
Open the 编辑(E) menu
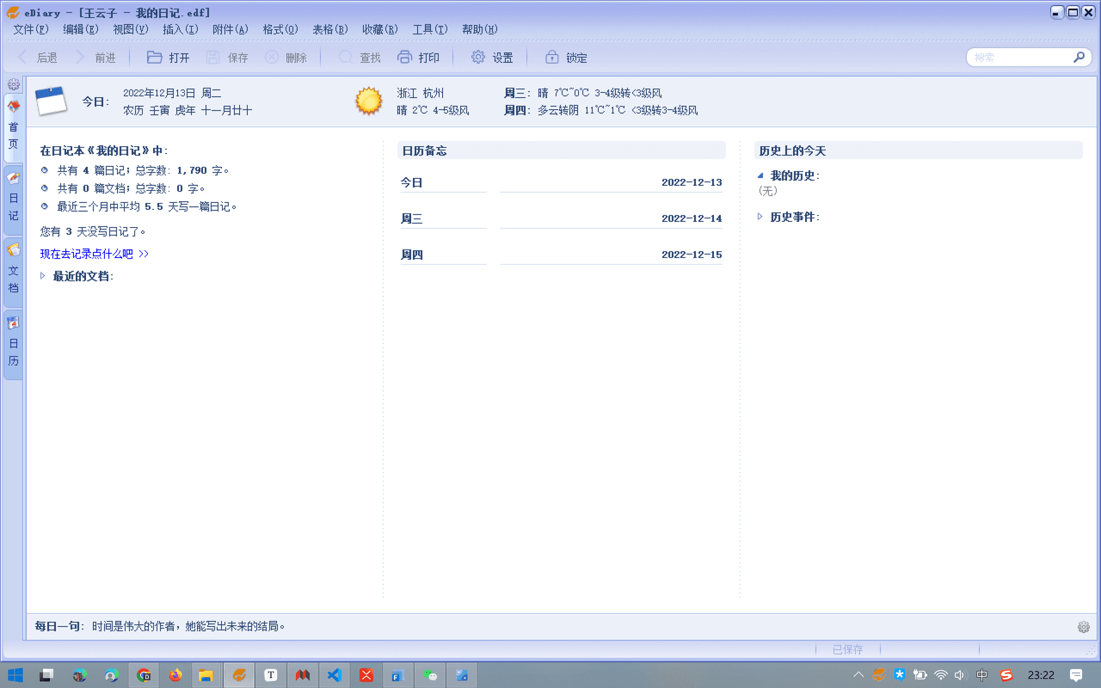80,29
